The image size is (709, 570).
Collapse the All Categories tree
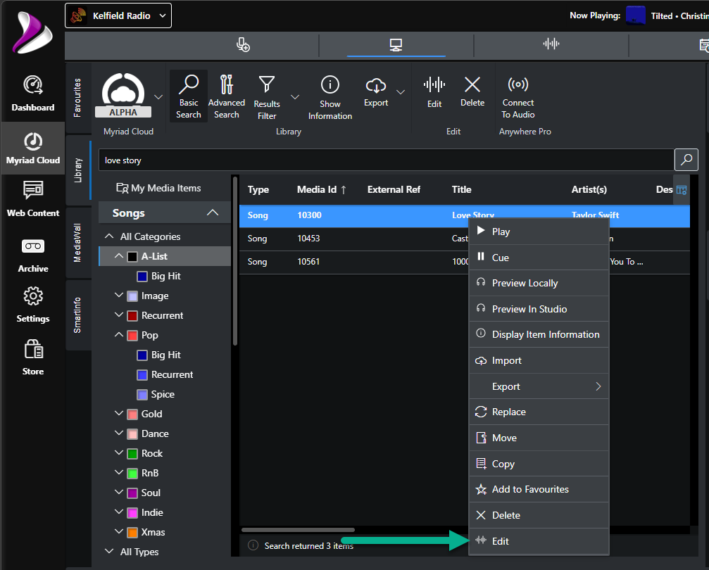(x=109, y=236)
